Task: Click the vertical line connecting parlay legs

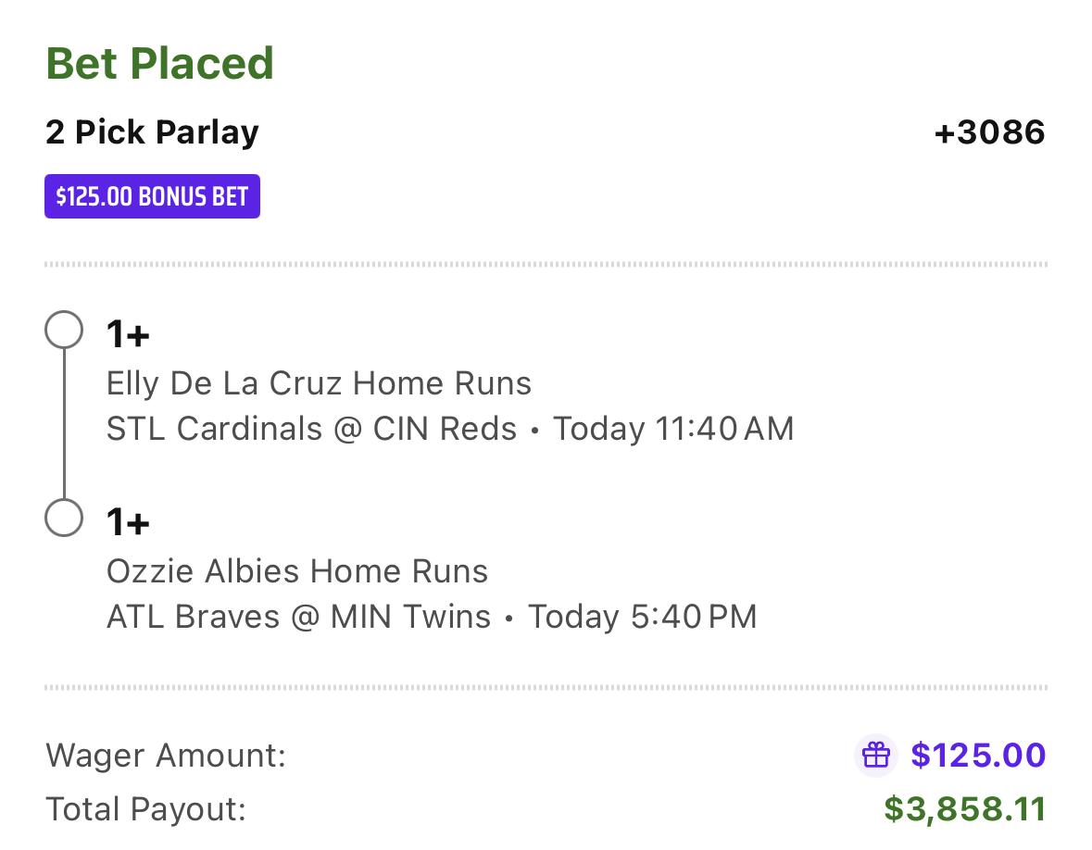Action: pyautogui.click(x=64, y=423)
